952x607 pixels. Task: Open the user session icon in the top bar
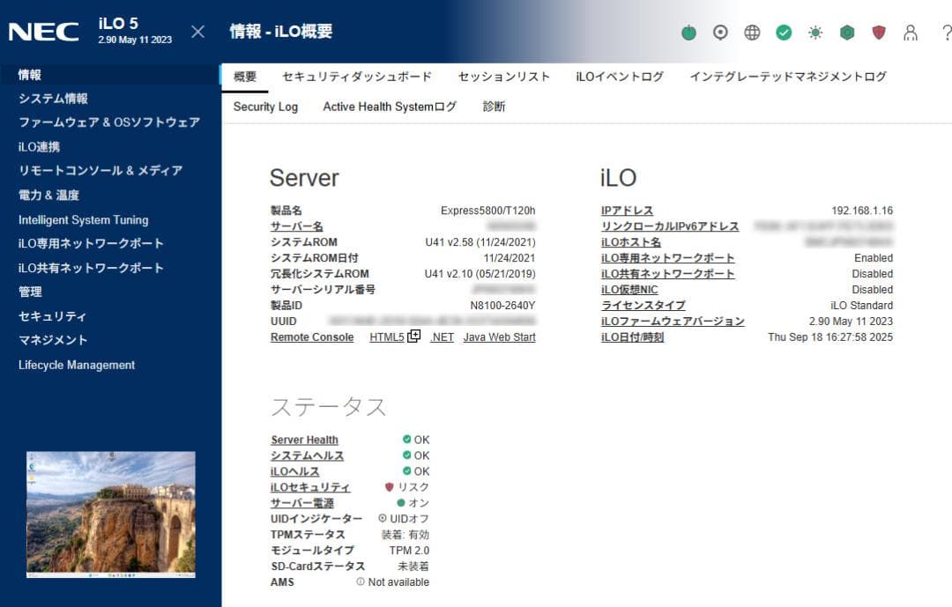(x=911, y=33)
